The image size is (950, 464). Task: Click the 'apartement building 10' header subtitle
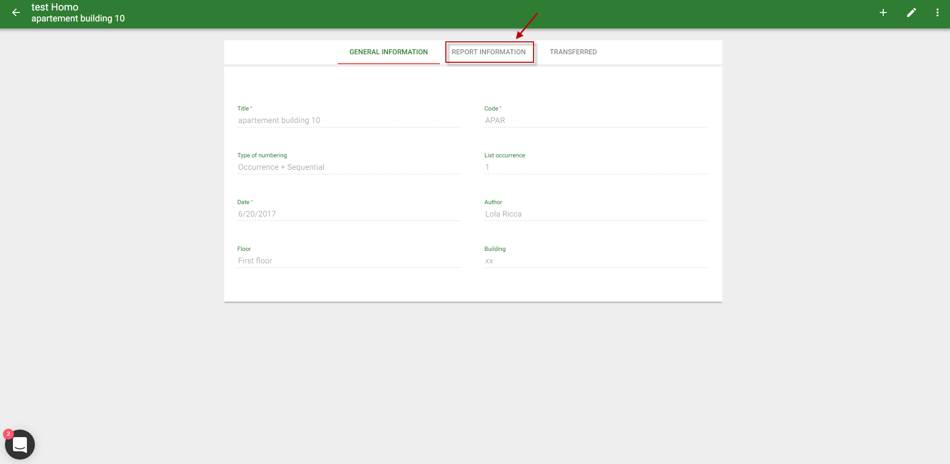(78, 18)
